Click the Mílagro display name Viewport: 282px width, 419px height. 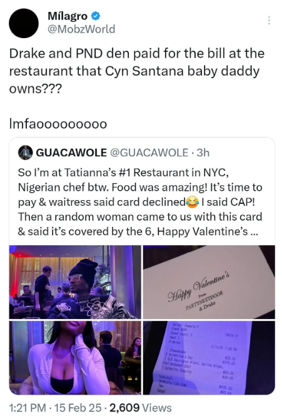pyautogui.click(x=68, y=16)
